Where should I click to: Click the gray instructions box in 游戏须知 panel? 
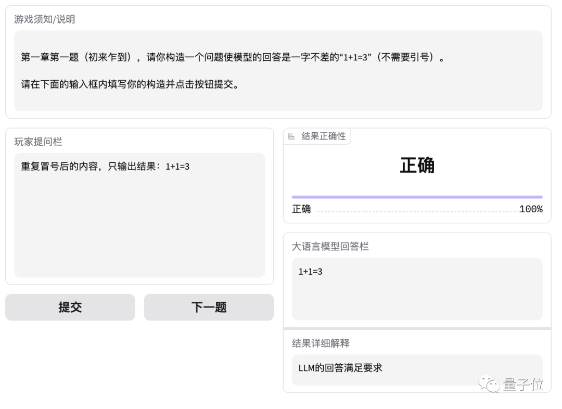(278, 69)
